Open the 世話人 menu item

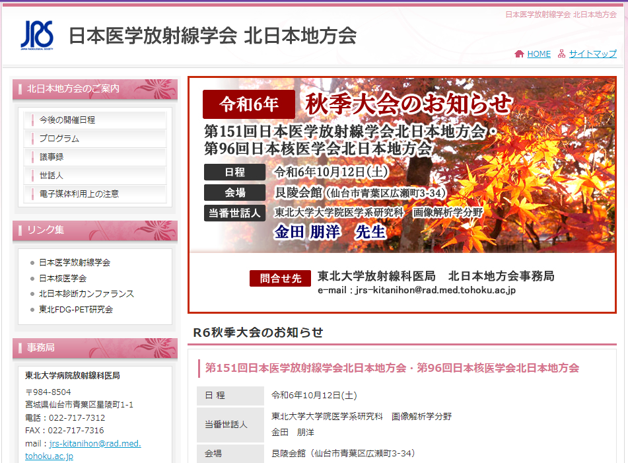point(95,175)
